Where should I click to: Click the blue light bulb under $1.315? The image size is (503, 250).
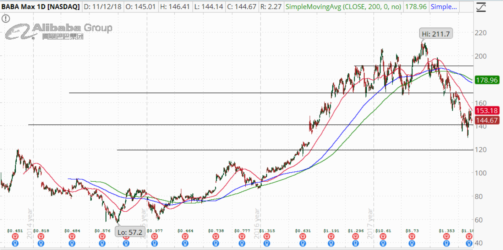pos(267,244)
